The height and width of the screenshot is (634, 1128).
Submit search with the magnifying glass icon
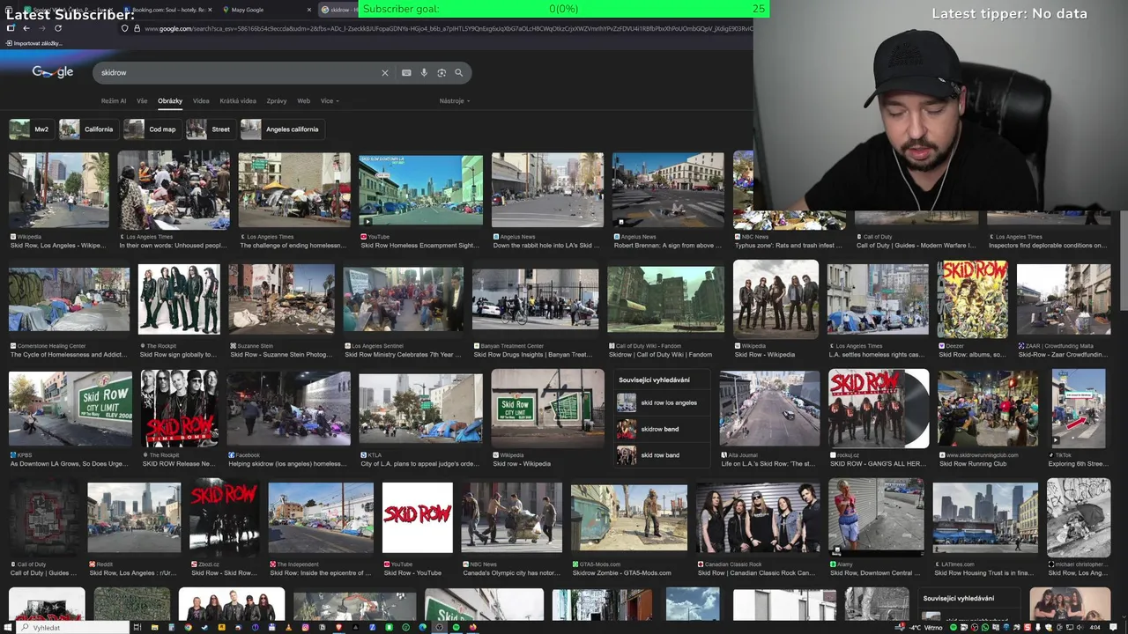[458, 72]
